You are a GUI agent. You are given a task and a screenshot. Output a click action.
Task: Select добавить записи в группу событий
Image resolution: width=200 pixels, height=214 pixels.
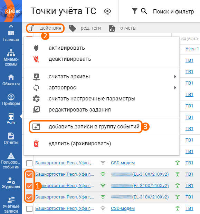pyautogui.click(x=86, y=127)
